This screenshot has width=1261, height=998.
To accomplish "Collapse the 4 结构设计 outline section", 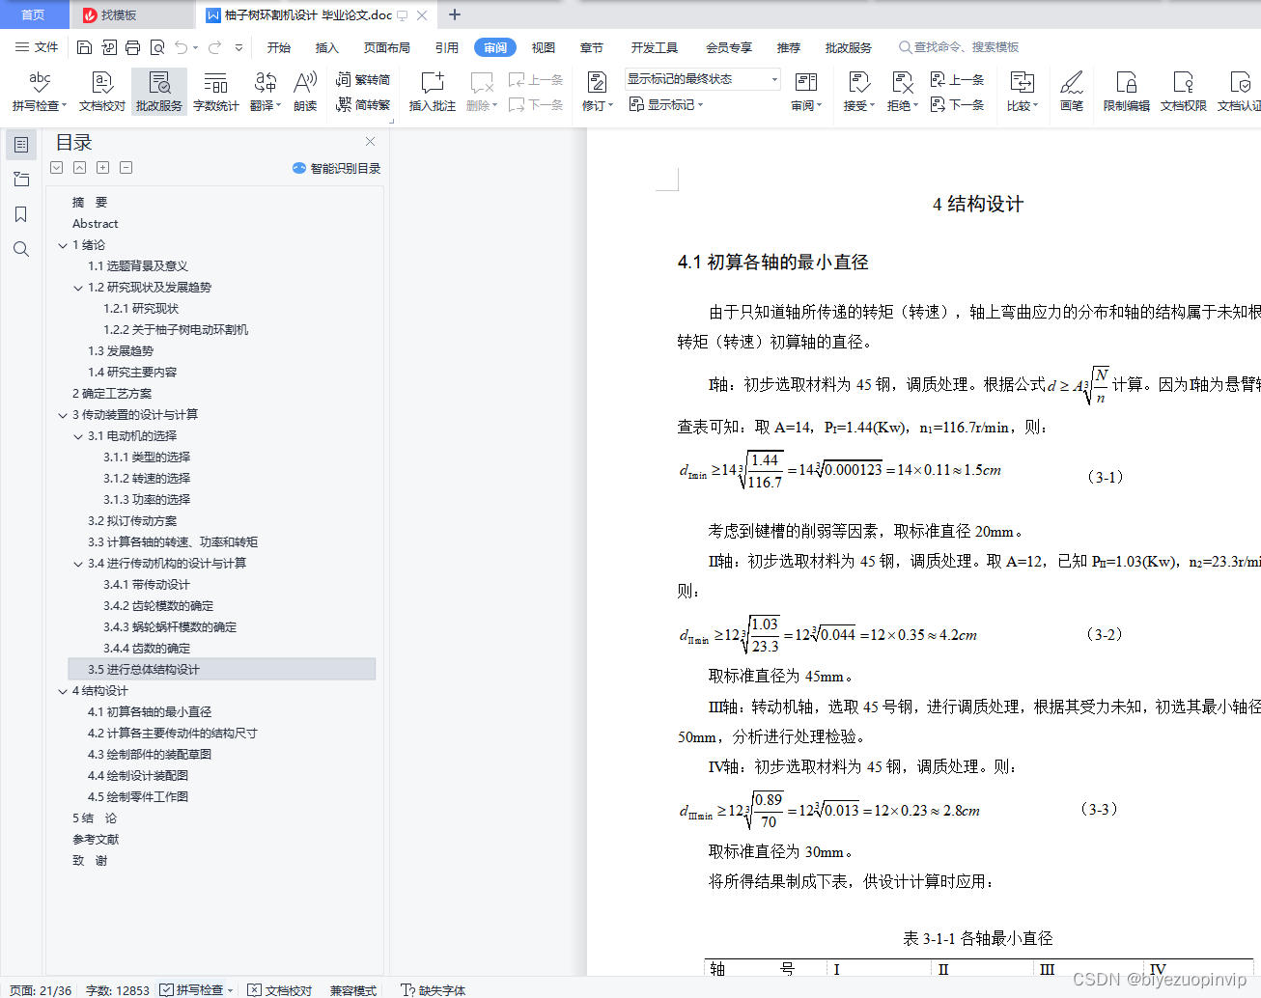I will (x=63, y=690).
